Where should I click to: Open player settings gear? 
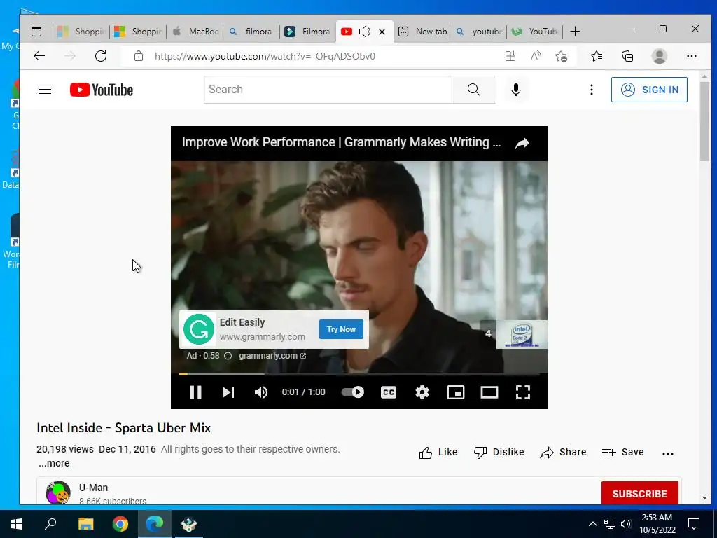tap(422, 392)
